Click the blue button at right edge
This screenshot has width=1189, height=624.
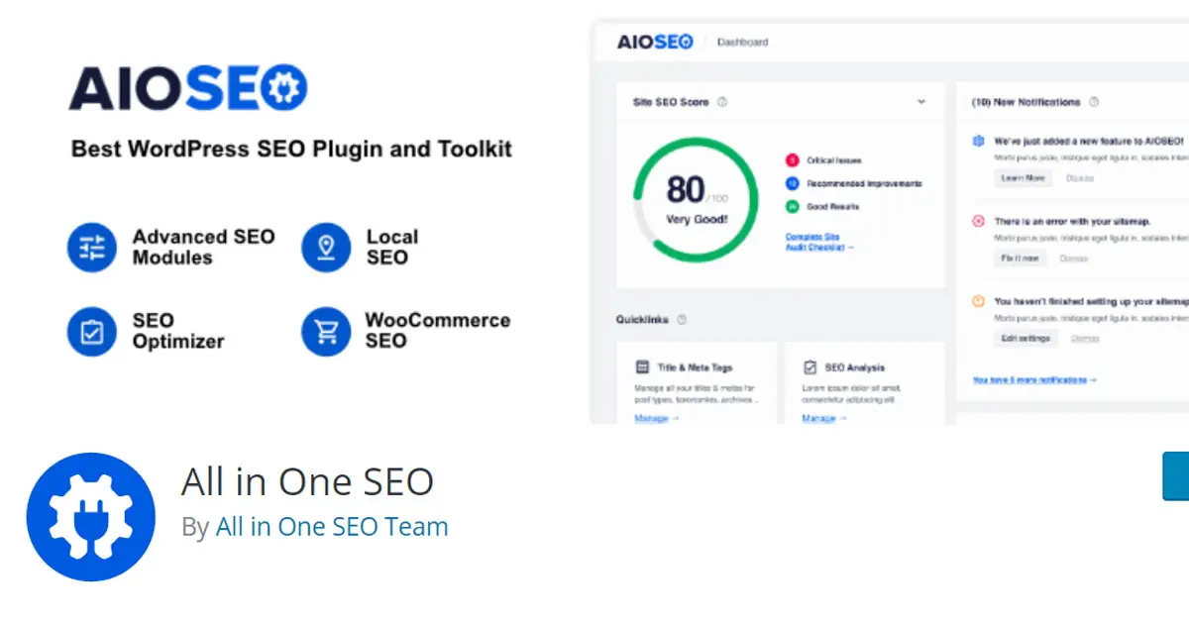click(1175, 476)
